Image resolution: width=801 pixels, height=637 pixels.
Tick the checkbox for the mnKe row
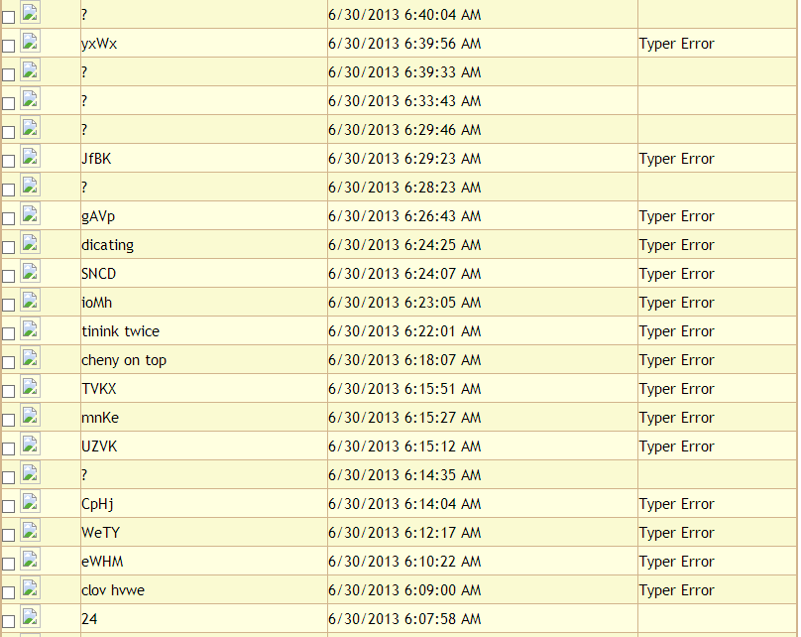pyautogui.click(x=9, y=420)
